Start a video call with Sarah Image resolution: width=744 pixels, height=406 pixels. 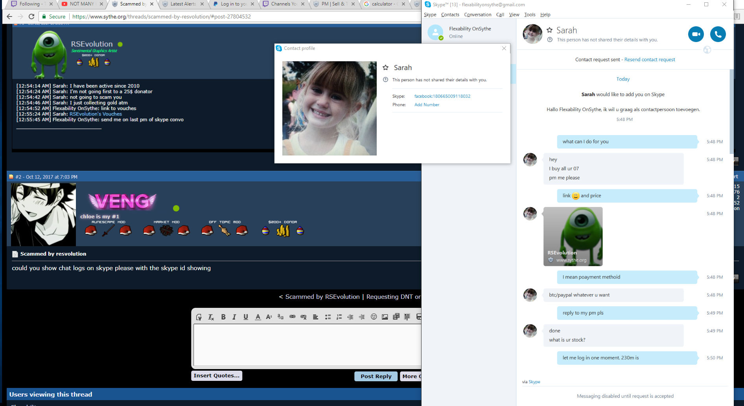tap(696, 34)
